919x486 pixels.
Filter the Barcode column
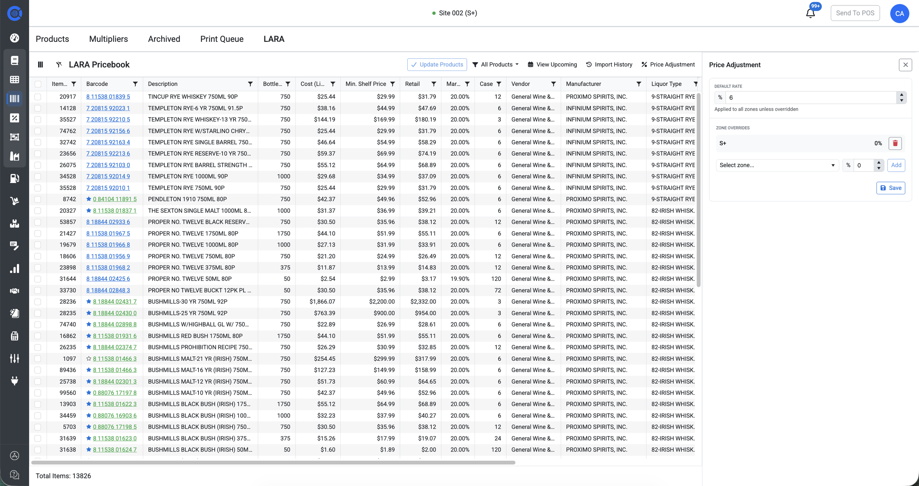point(135,84)
